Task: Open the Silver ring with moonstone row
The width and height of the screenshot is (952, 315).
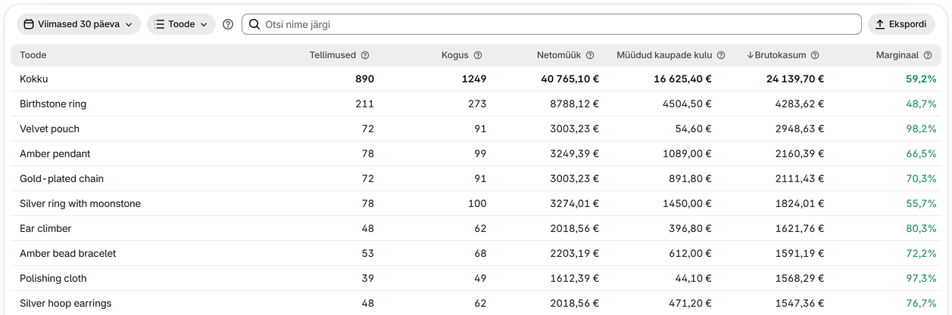Action: click(x=476, y=203)
